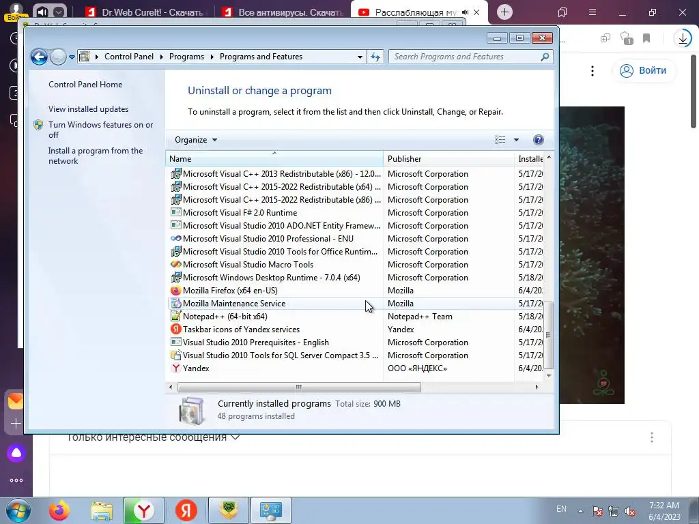Click the Programs breadcrumb

pyautogui.click(x=186, y=57)
